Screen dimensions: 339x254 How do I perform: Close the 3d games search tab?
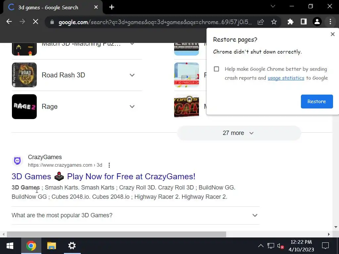point(96,7)
